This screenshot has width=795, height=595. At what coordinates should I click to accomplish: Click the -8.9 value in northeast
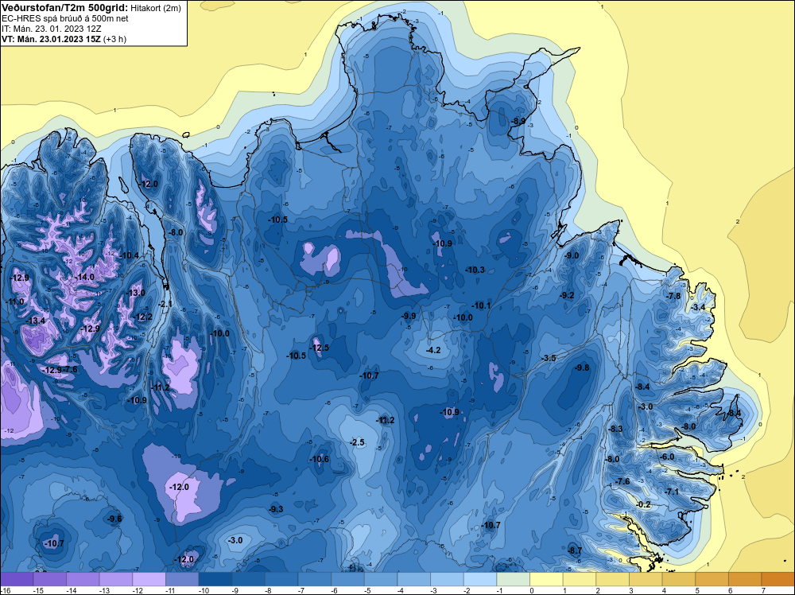click(518, 121)
